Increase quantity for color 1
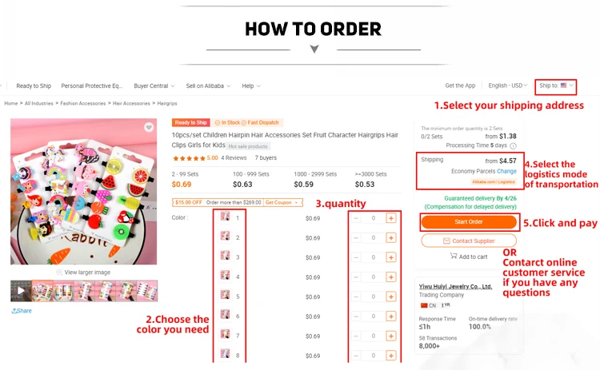The image size is (600, 370). tap(390, 218)
